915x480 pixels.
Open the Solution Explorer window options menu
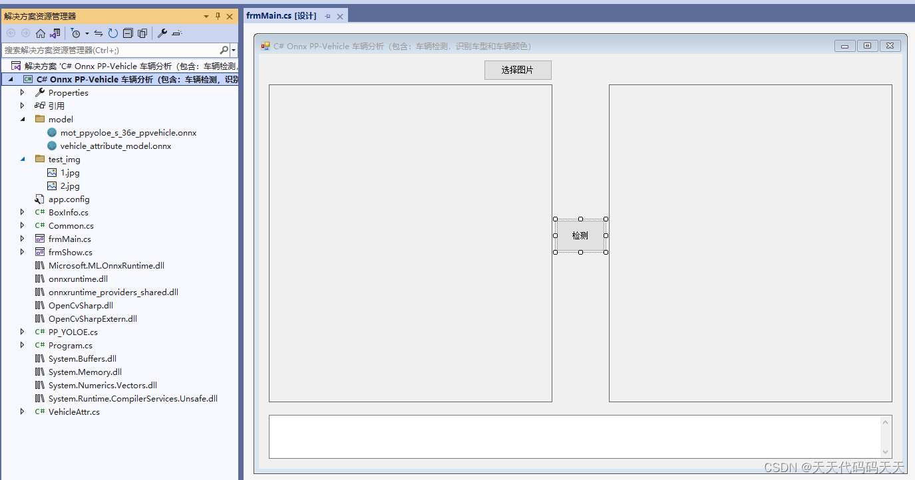point(206,16)
